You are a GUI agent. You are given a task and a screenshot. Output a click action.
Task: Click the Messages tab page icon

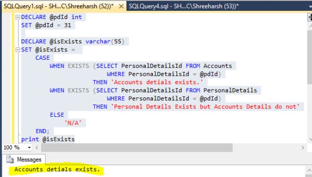(x=10, y=159)
